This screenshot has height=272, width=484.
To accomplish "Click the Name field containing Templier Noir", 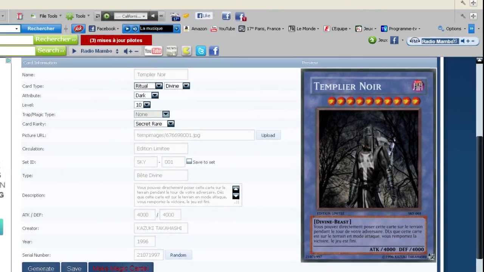I will coord(161,74).
